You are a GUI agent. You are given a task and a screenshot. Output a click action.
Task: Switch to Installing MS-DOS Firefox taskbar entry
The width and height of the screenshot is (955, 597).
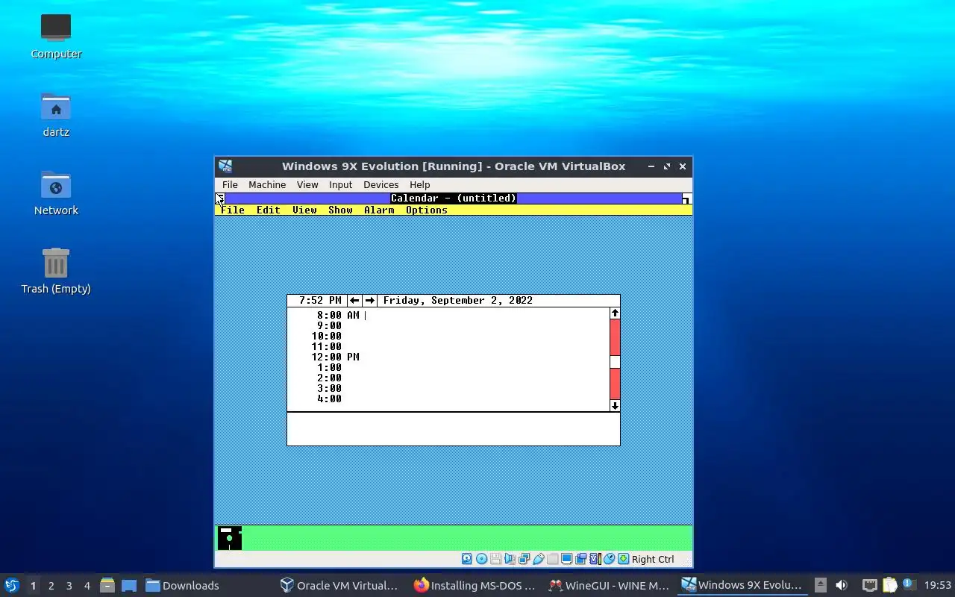[475, 585]
